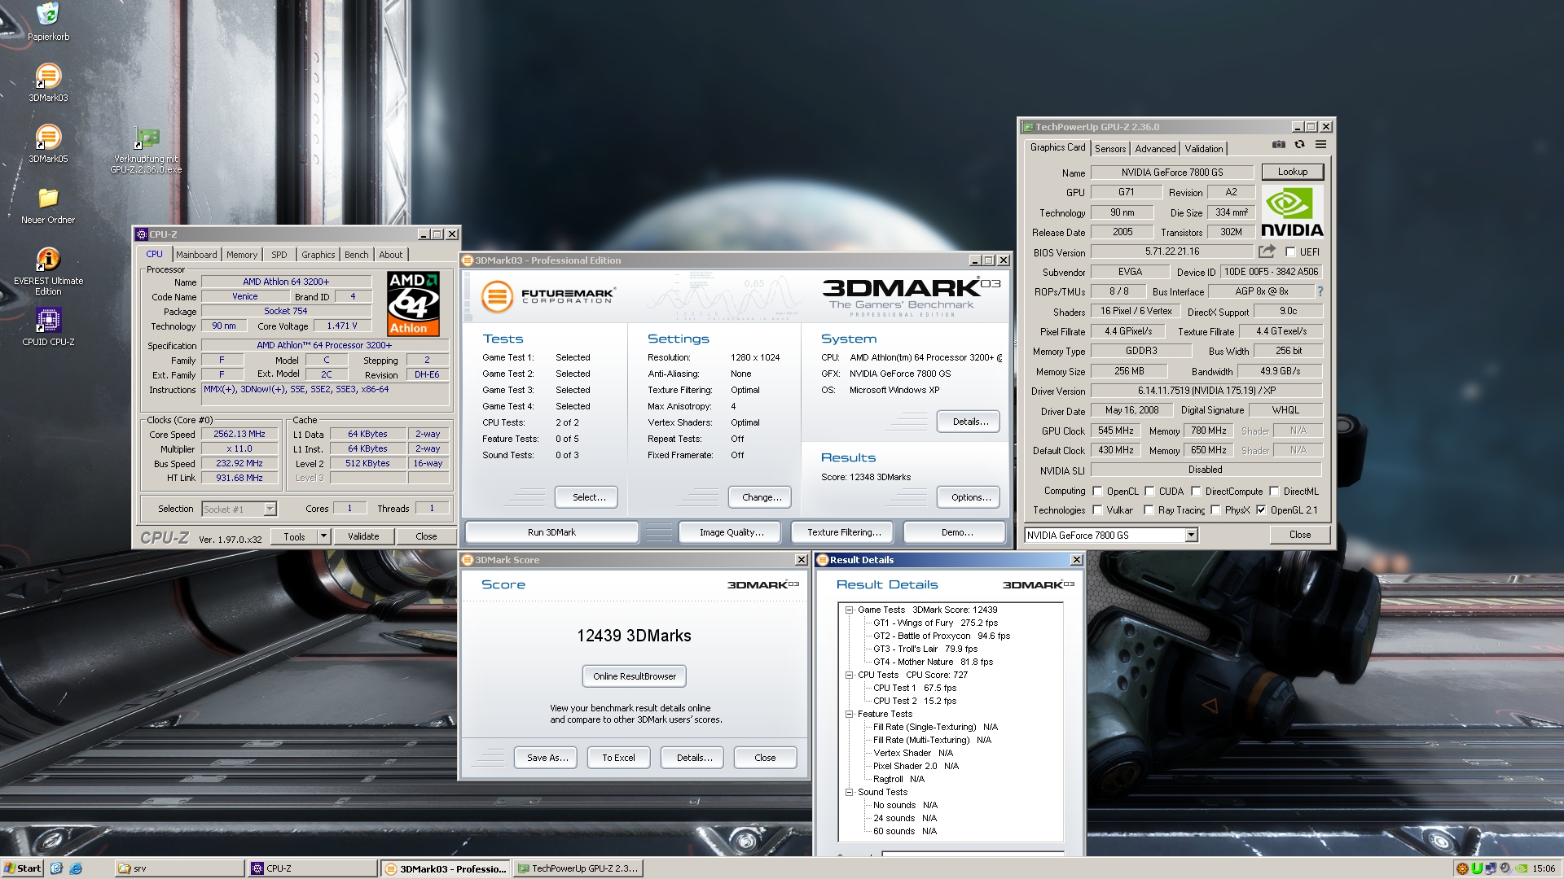Select the GPU-Z 2.36.0 exe shortcut
This screenshot has width=1564, height=879.
click(147, 138)
